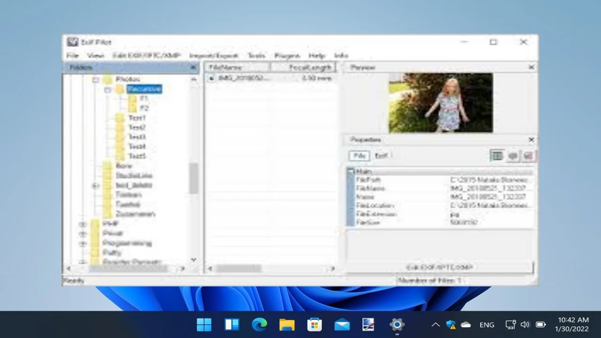Sort by the FocalLength column header
601x338 pixels.
(x=303, y=68)
